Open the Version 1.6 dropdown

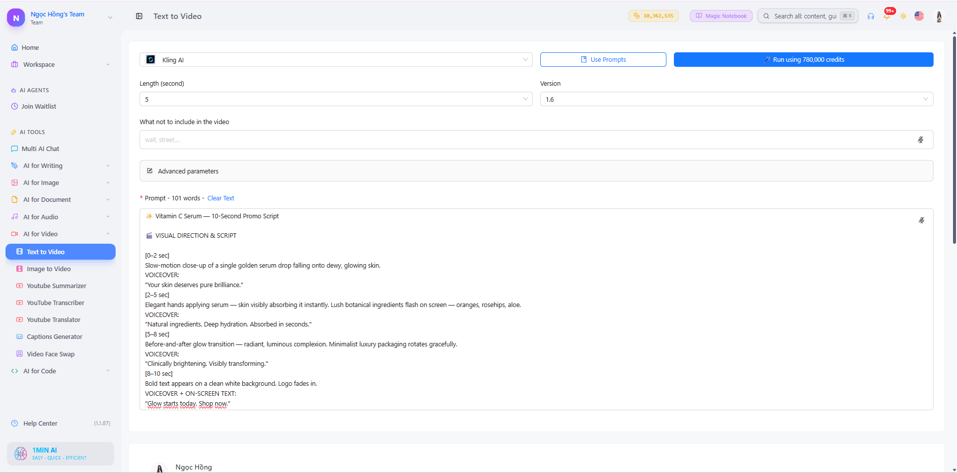(x=737, y=99)
